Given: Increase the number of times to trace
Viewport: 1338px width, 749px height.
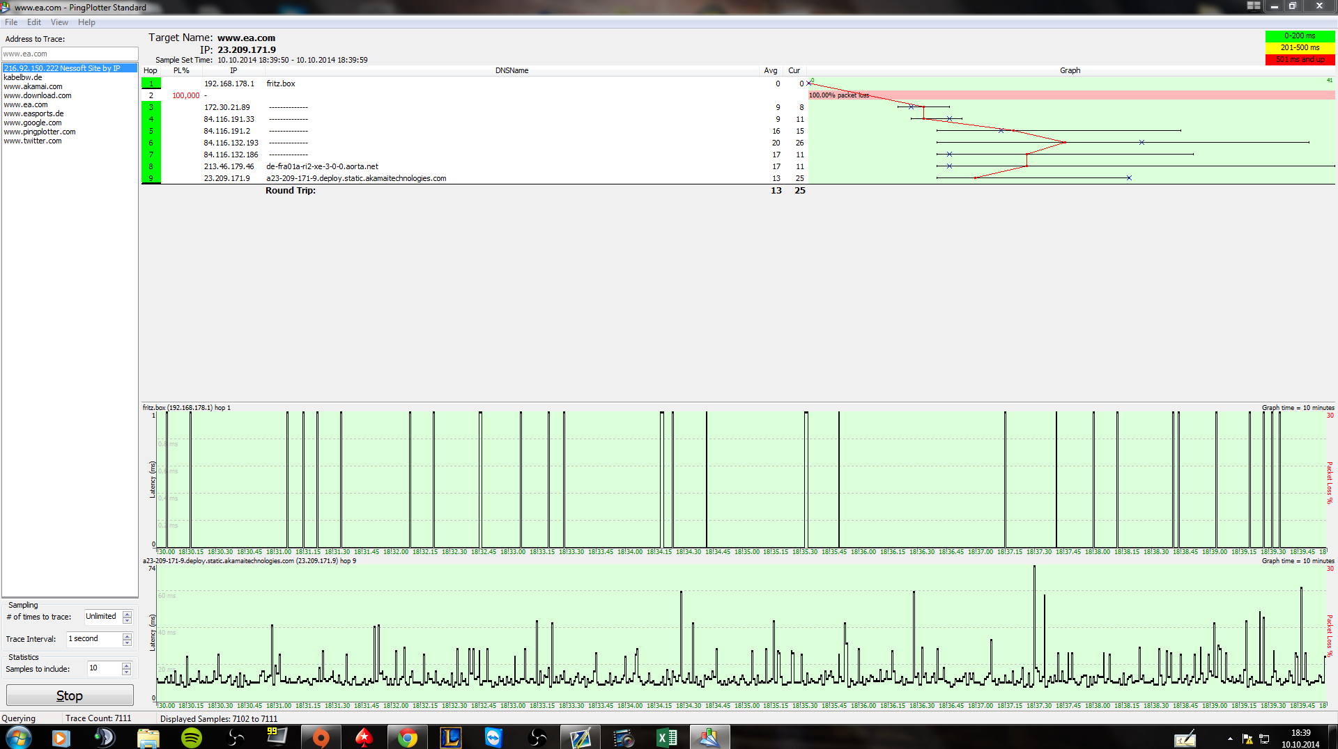Looking at the screenshot, I should pyautogui.click(x=127, y=614).
